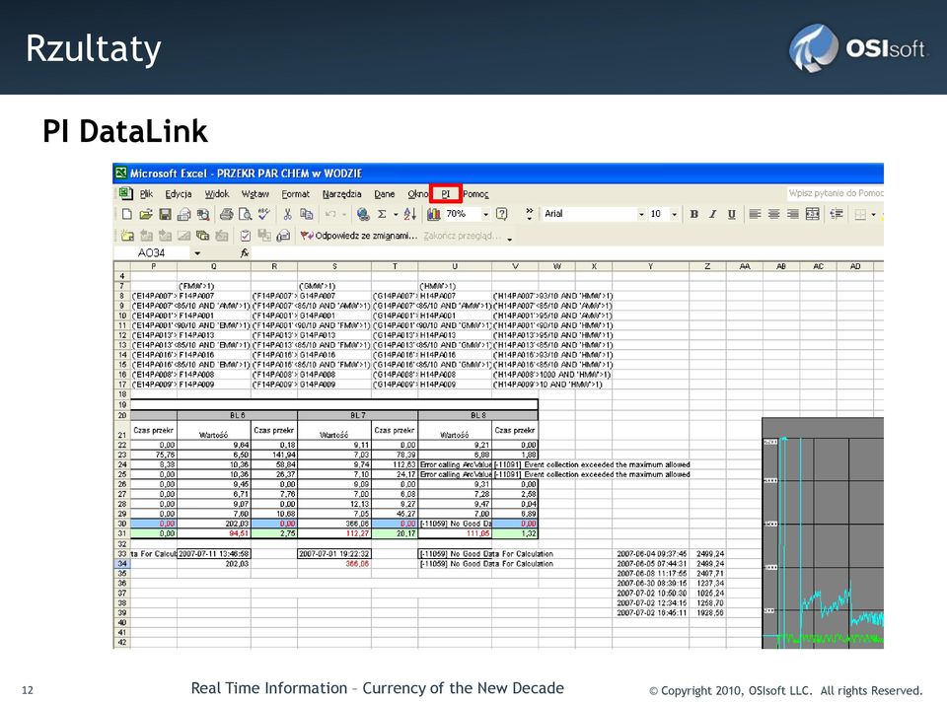Viewport: 947px width, 702px height.
Task: Select column header Y
Action: (x=650, y=266)
